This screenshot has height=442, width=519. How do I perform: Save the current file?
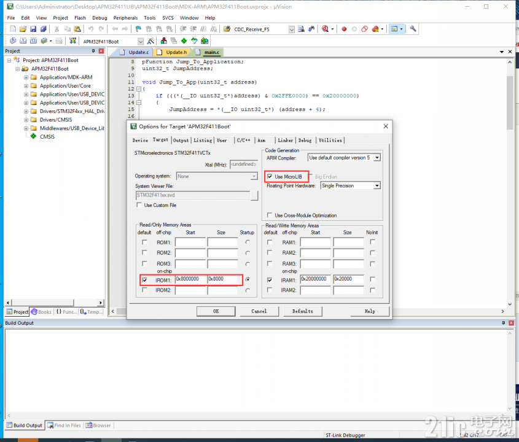tap(33, 29)
